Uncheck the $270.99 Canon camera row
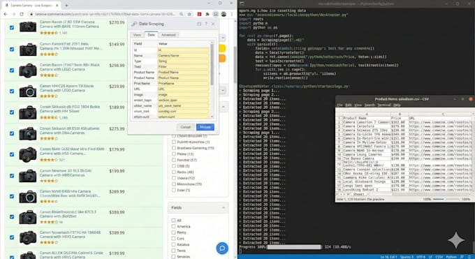 tap(11, 27)
